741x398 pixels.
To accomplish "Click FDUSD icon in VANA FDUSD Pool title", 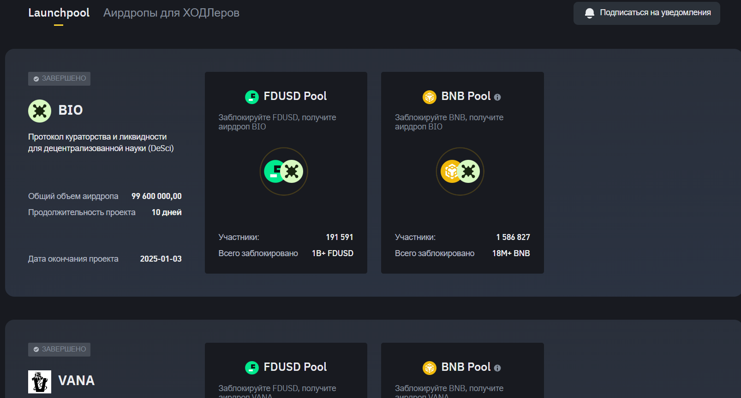I will (x=252, y=368).
